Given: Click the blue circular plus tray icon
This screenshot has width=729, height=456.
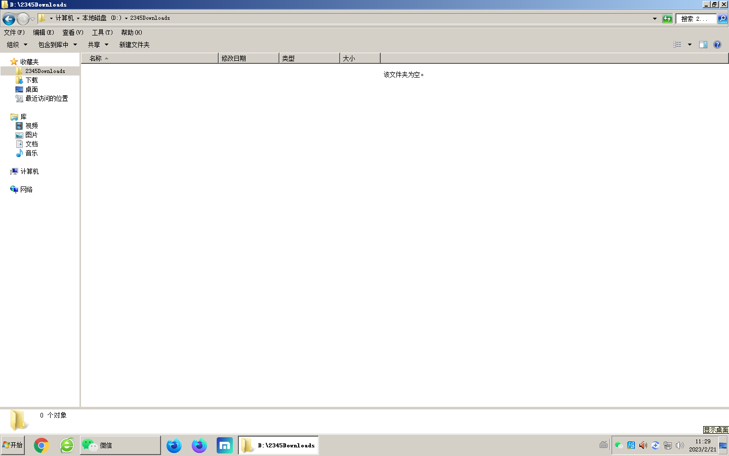Looking at the screenshot, I should point(655,445).
